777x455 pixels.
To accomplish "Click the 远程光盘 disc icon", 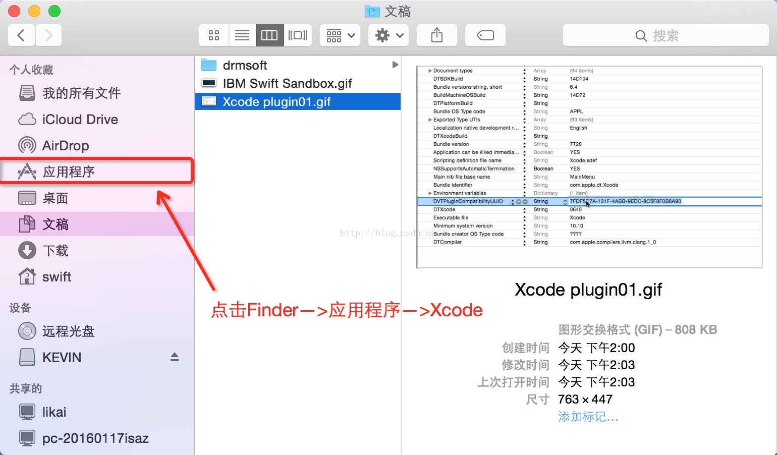I will [27, 331].
